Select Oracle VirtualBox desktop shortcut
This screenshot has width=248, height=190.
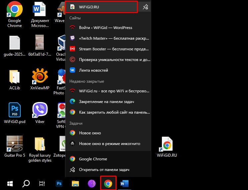pyautogui.click(x=61, y=48)
